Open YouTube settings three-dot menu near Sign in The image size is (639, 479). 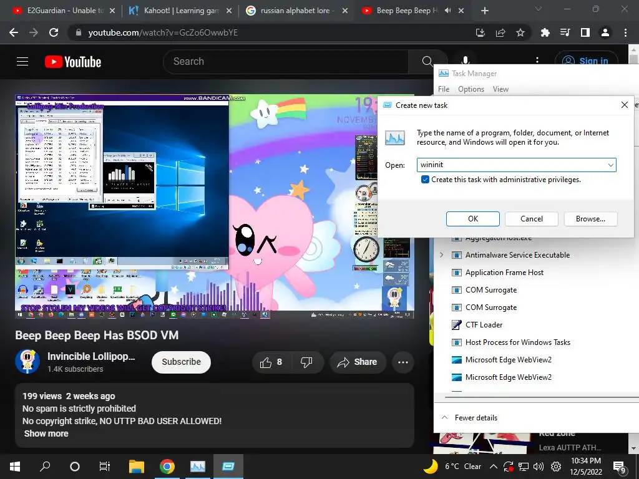[x=537, y=60]
